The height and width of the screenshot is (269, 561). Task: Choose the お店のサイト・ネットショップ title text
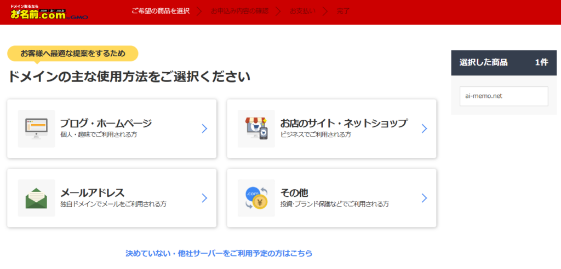point(344,123)
